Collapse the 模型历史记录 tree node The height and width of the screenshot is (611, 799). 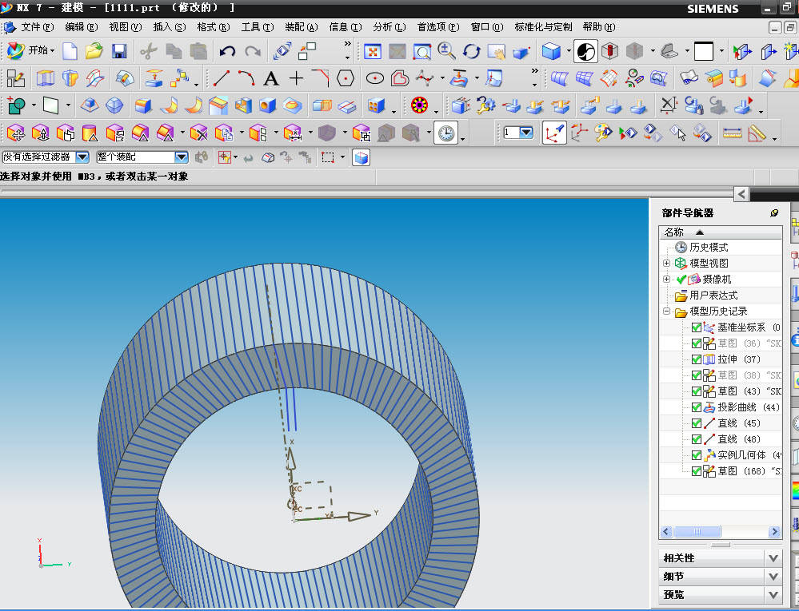pyautogui.click(x=666, y=311)
